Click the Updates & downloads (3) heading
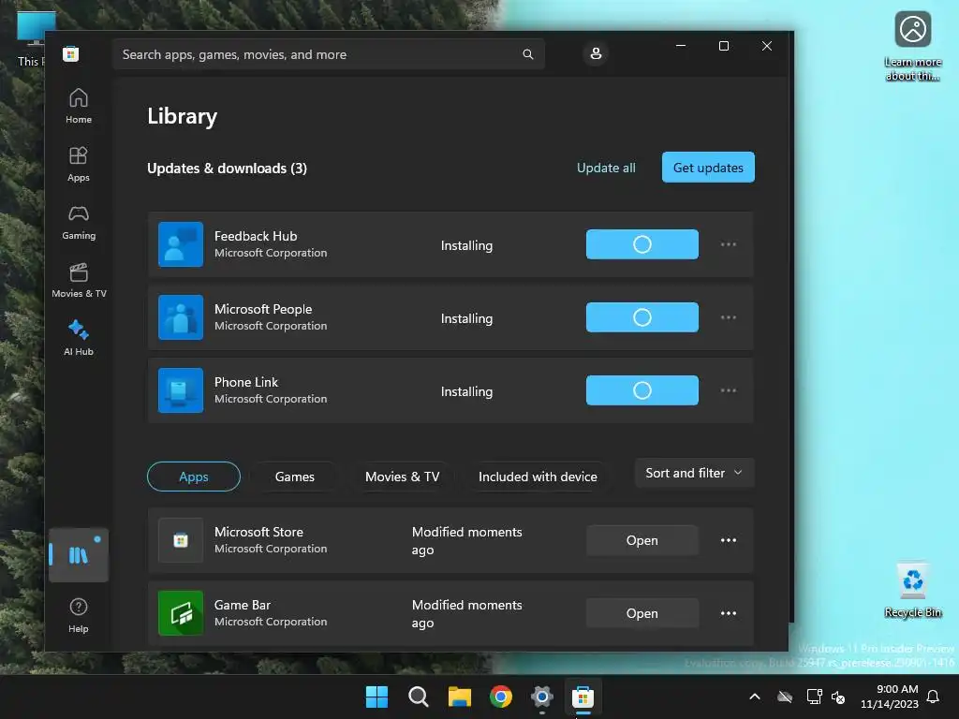Image resolution: width=959 pixels, height=719 pixels. point(227,169)
